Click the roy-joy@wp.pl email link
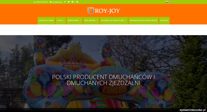 coord(56,2)
